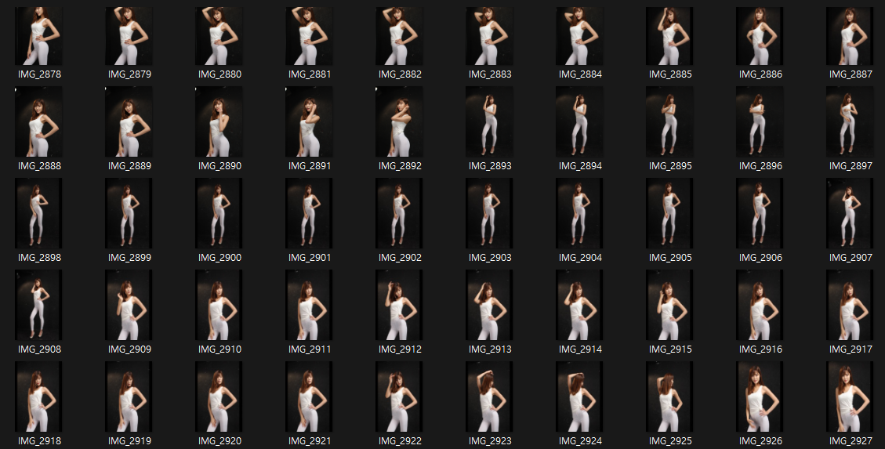Select the IMG_2897 thumbnail
The width and height of the screenshot is (885, 449).
851,121
